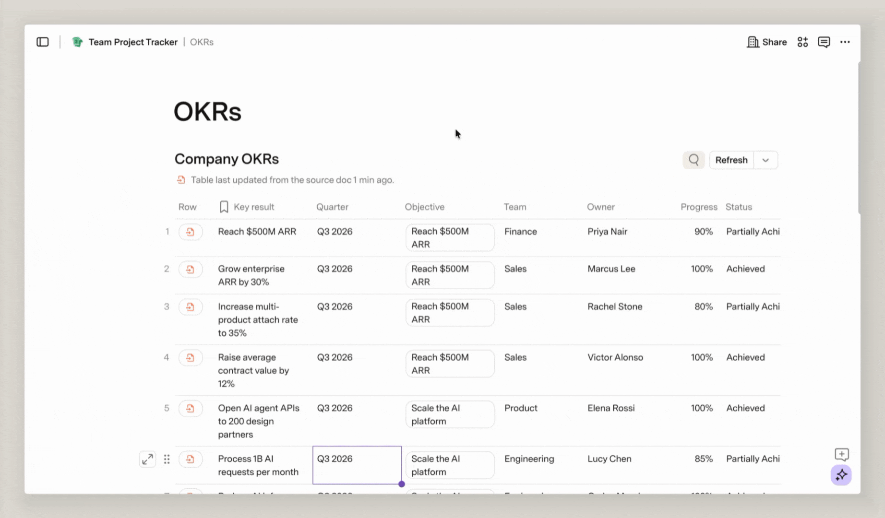Open the AI assistant sparkle button
The width and height of the screenshot is (885, 518).
coord(841,475)
